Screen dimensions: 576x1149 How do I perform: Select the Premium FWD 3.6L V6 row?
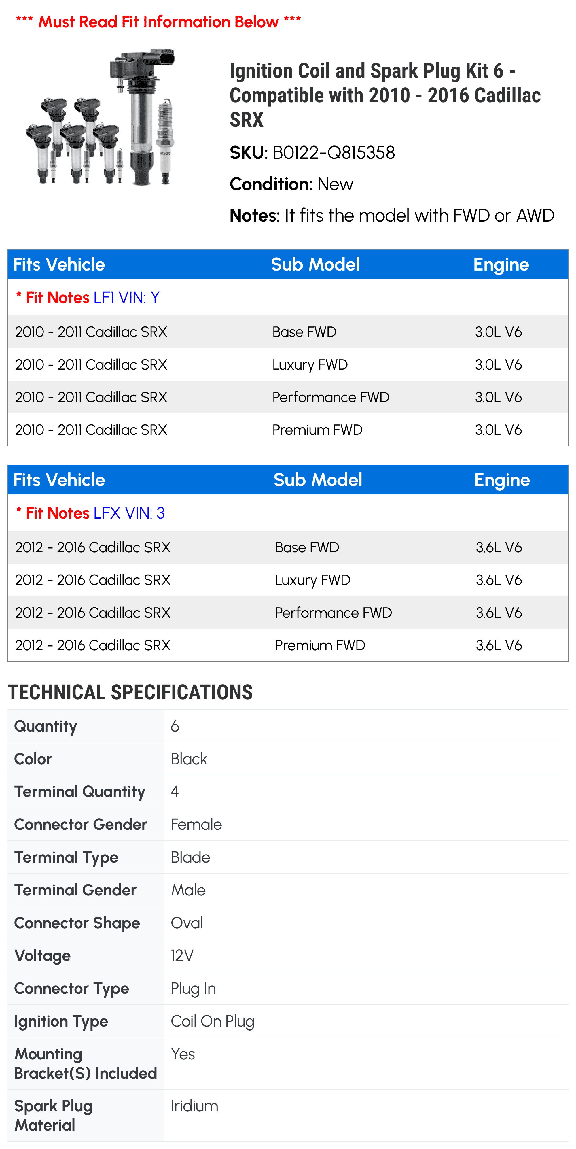(288, 645)
